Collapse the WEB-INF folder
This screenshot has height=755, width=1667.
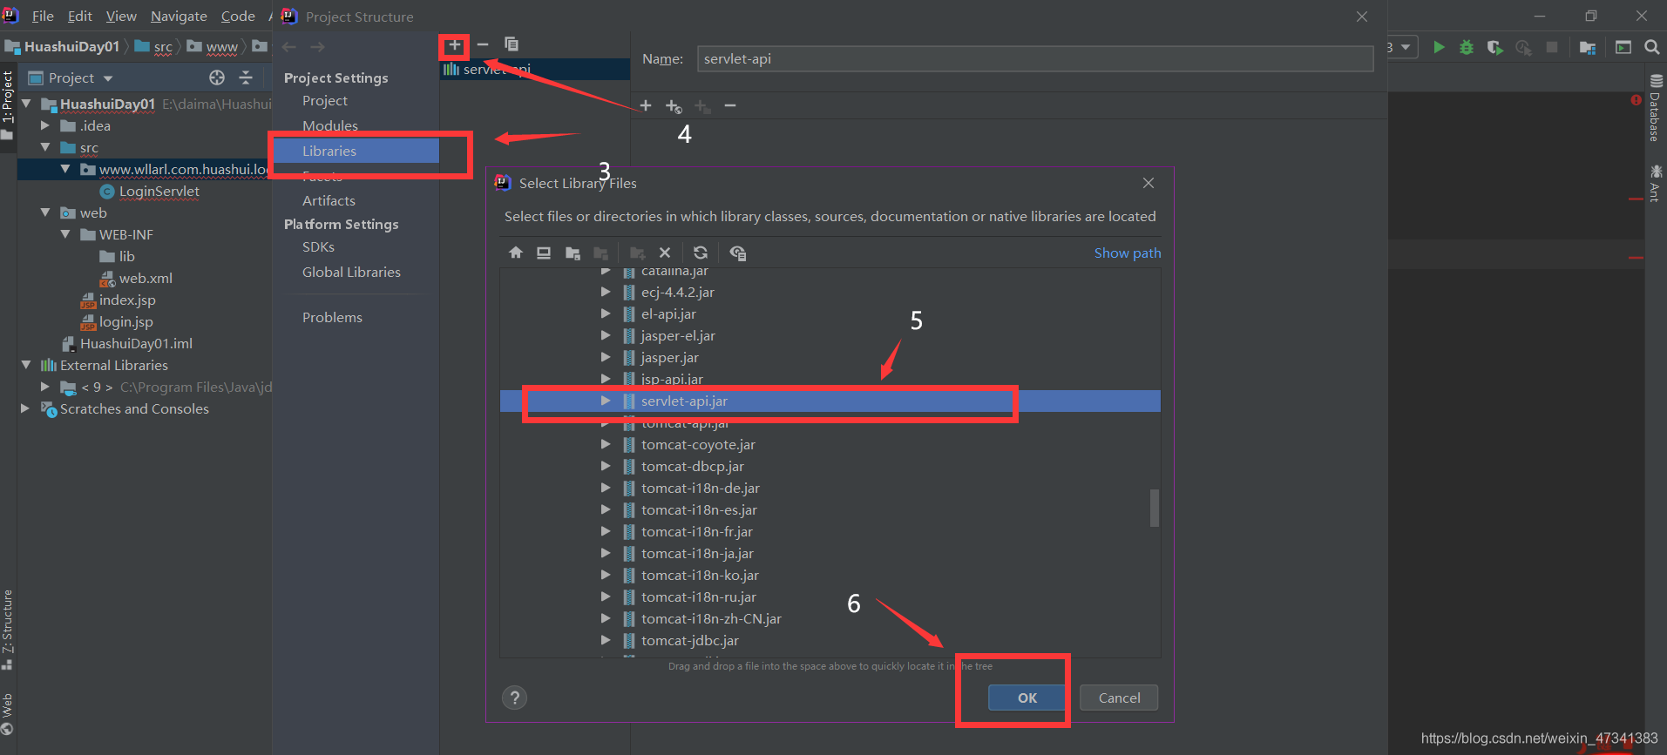[65, 234]
